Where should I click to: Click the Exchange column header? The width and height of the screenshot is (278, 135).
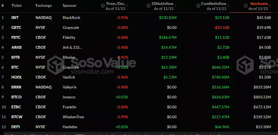44,6
